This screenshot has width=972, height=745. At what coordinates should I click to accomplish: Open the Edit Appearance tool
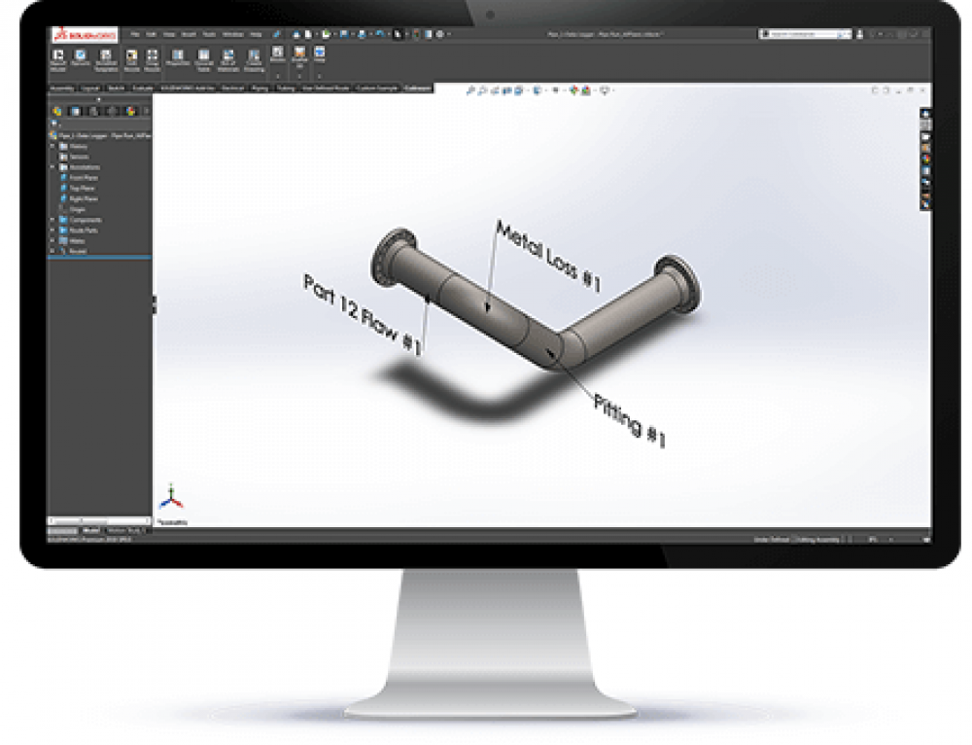tap(572, 89)
